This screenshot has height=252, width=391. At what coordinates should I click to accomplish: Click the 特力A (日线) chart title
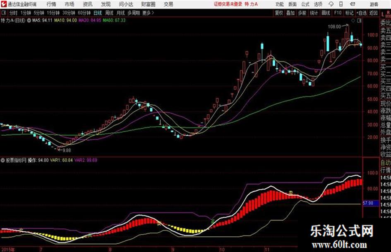coord(13,20)
